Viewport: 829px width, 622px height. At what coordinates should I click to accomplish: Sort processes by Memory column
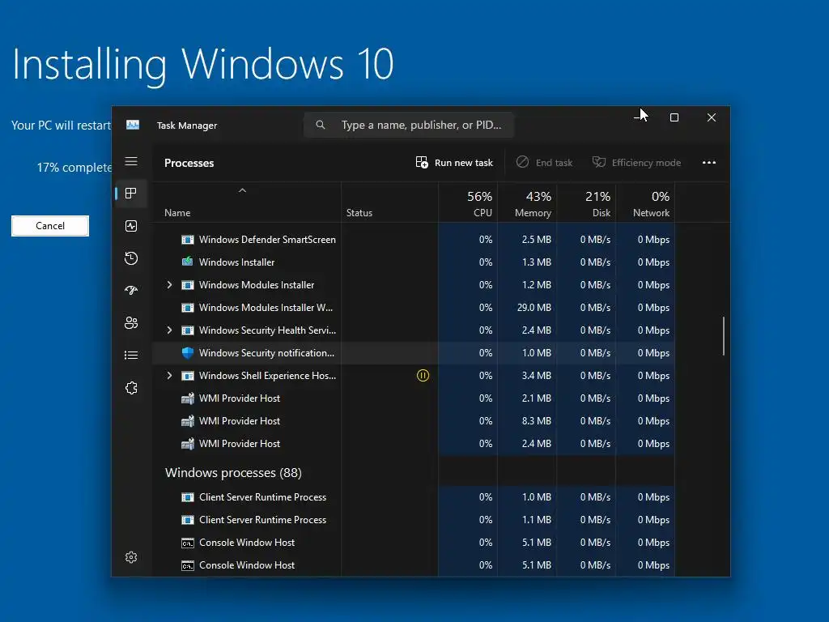pyautogui.click(x=527, y=203)
